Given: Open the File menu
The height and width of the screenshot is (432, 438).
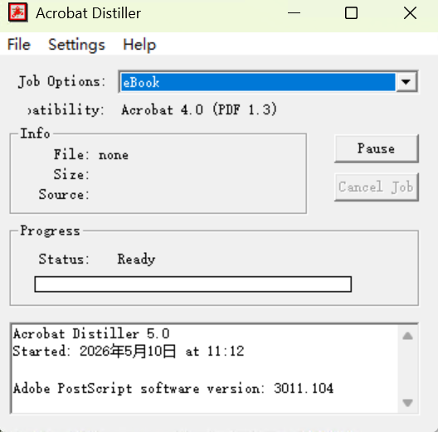Looking at the screenshot, I should coord(19,45).
